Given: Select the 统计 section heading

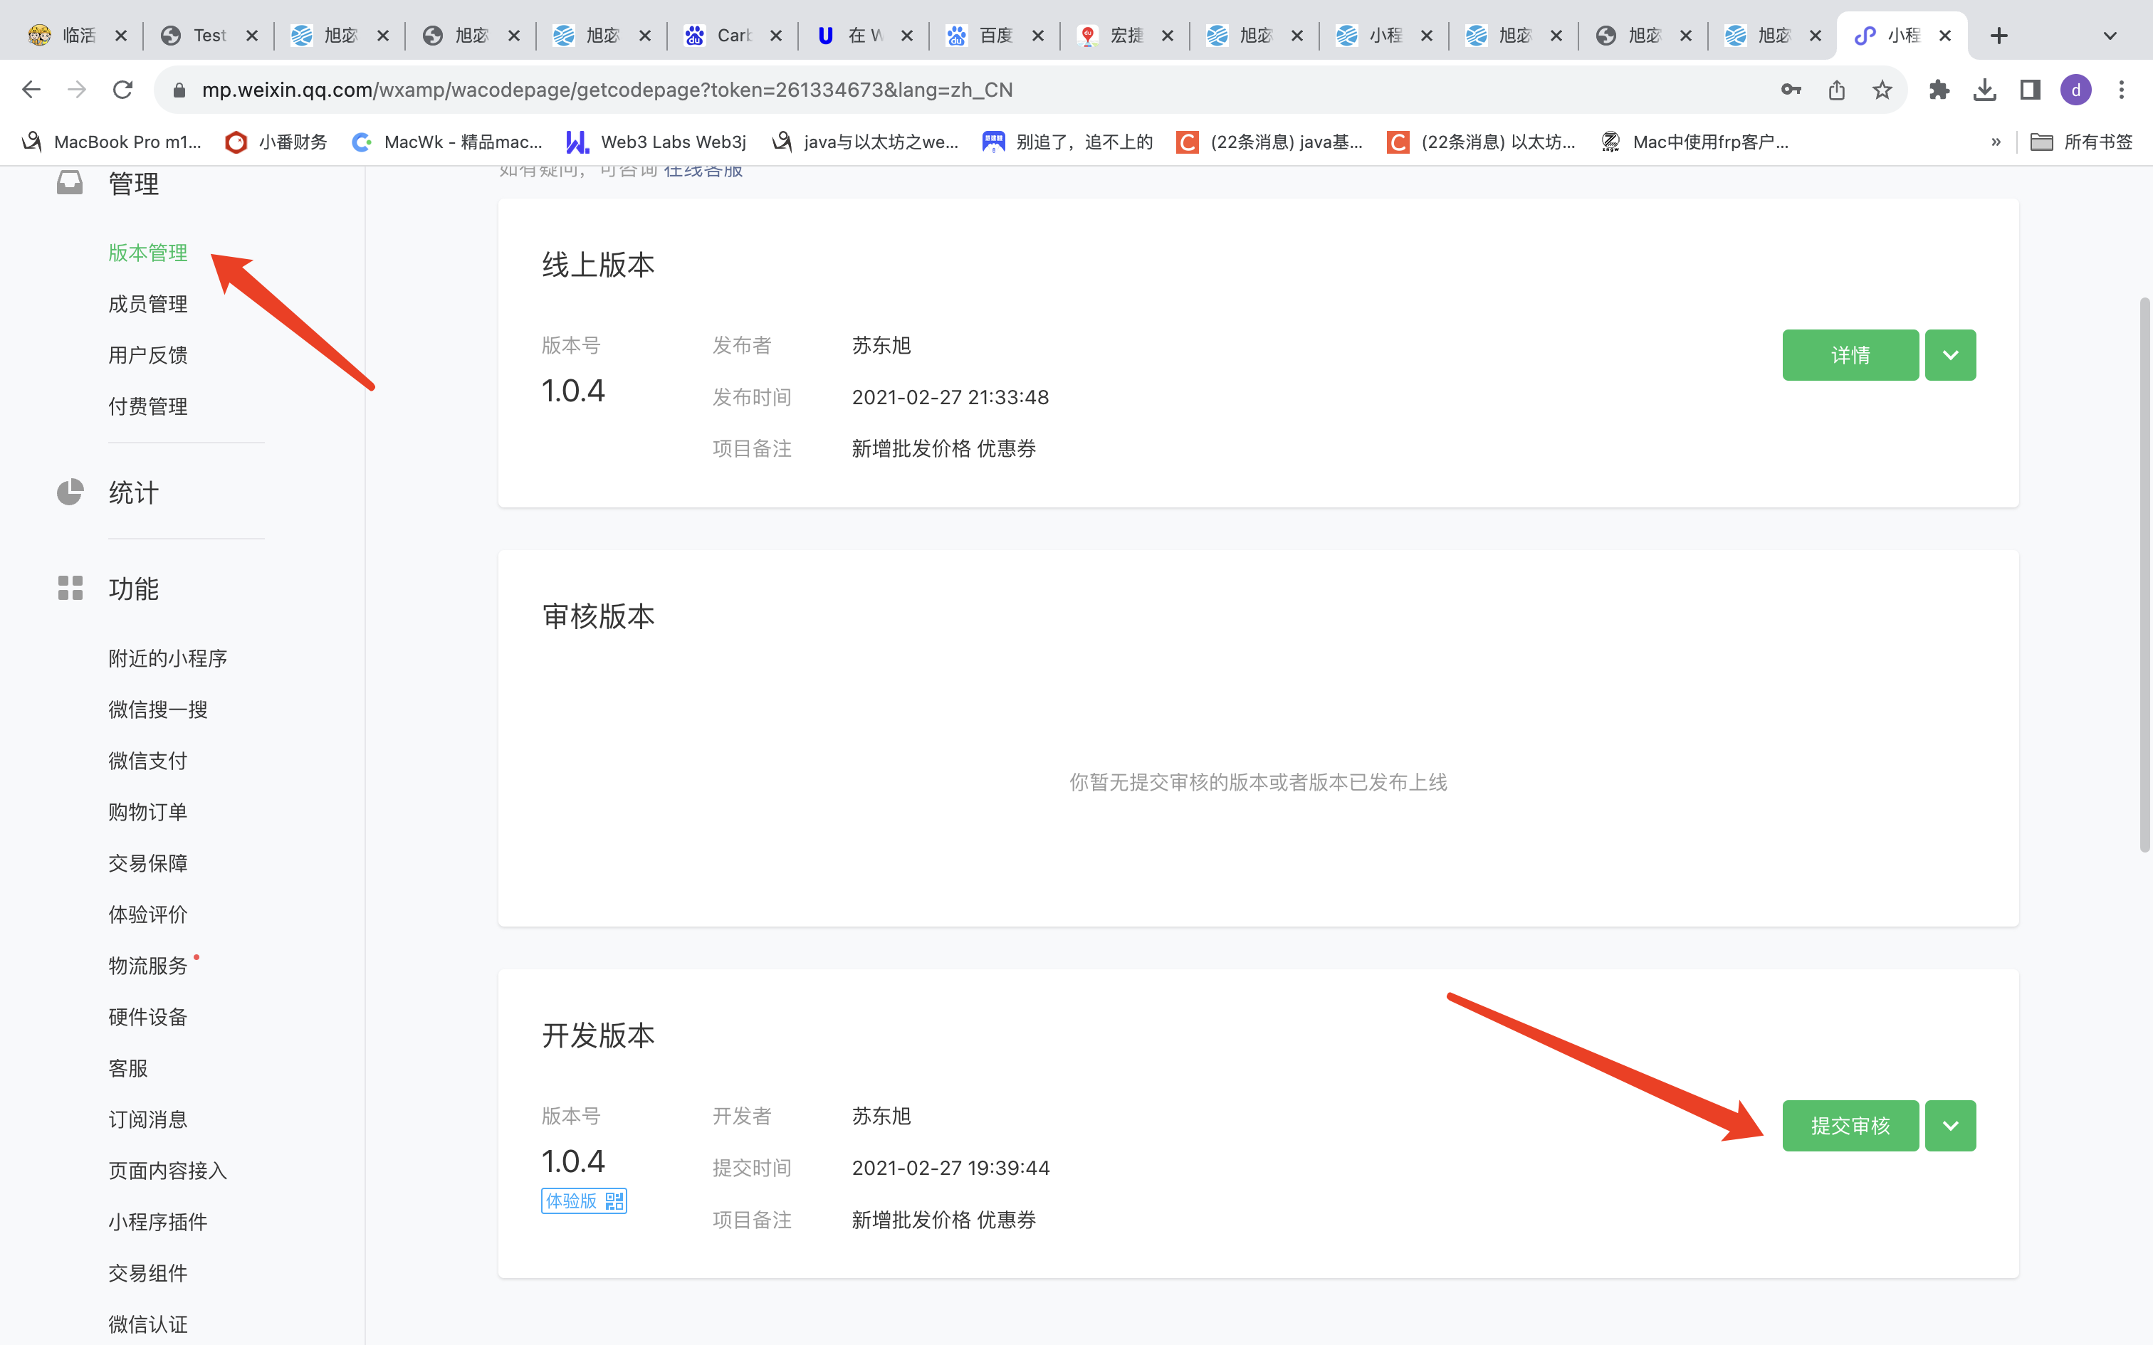Looking at the screenshot, I should [133, 492].
